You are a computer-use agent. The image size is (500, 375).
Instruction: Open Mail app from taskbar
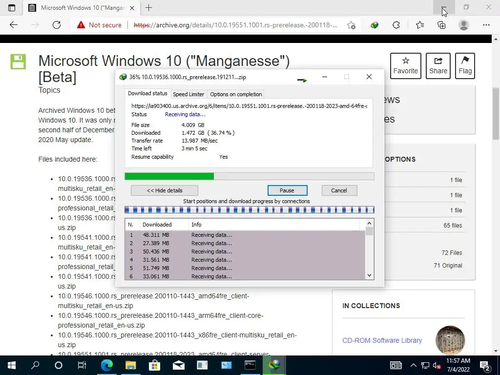click(179, 365)
